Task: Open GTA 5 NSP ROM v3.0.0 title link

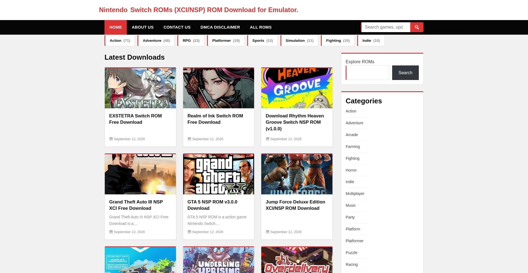Action: (x=212, y=205)
